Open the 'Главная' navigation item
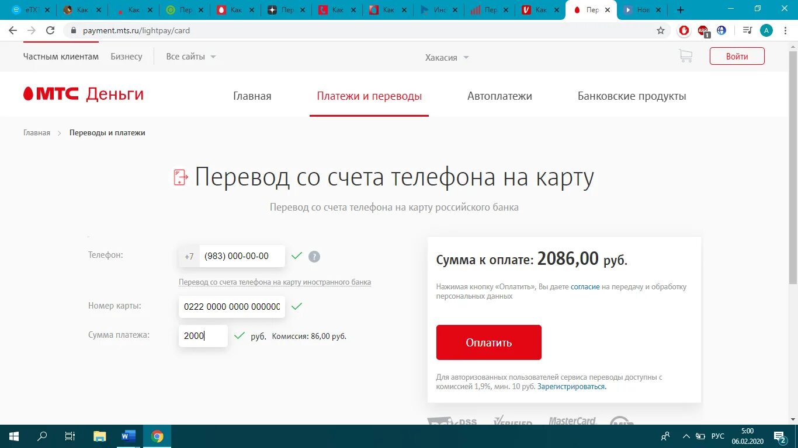Image resolution: width=798 pixels, height=448 pixels. tap(252, 96)
